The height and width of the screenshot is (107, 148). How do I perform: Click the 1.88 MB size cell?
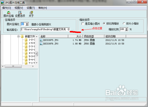(77, 44)
